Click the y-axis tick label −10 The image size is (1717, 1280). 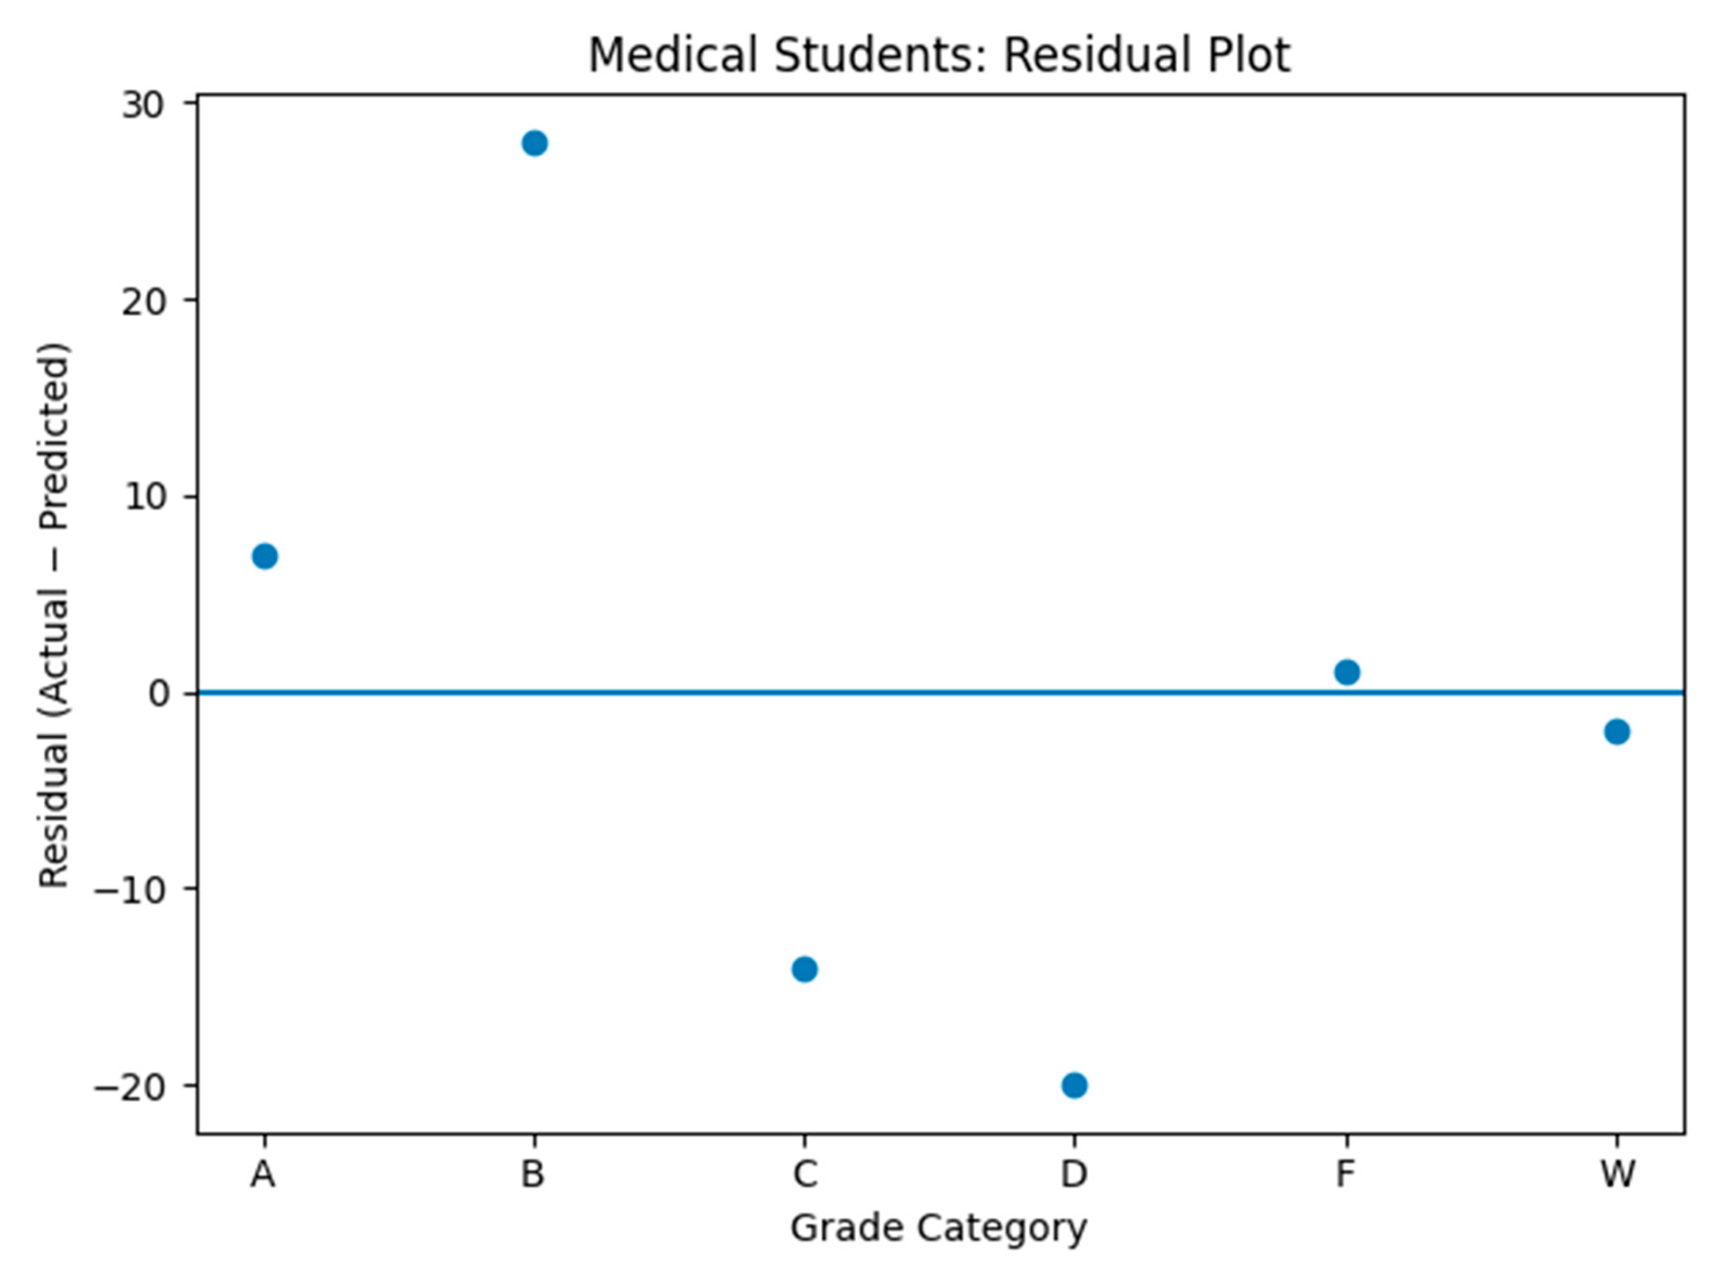coord(131,890)
